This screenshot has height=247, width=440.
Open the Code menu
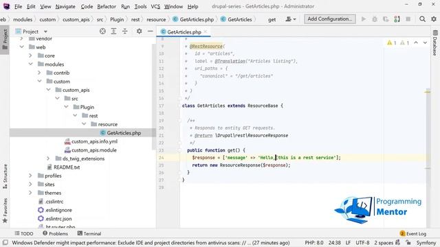[x=87, y=6]
